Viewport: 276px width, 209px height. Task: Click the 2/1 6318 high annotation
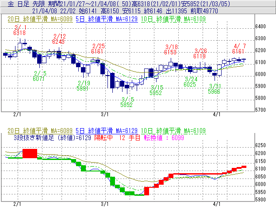click(x=19, y=30)
